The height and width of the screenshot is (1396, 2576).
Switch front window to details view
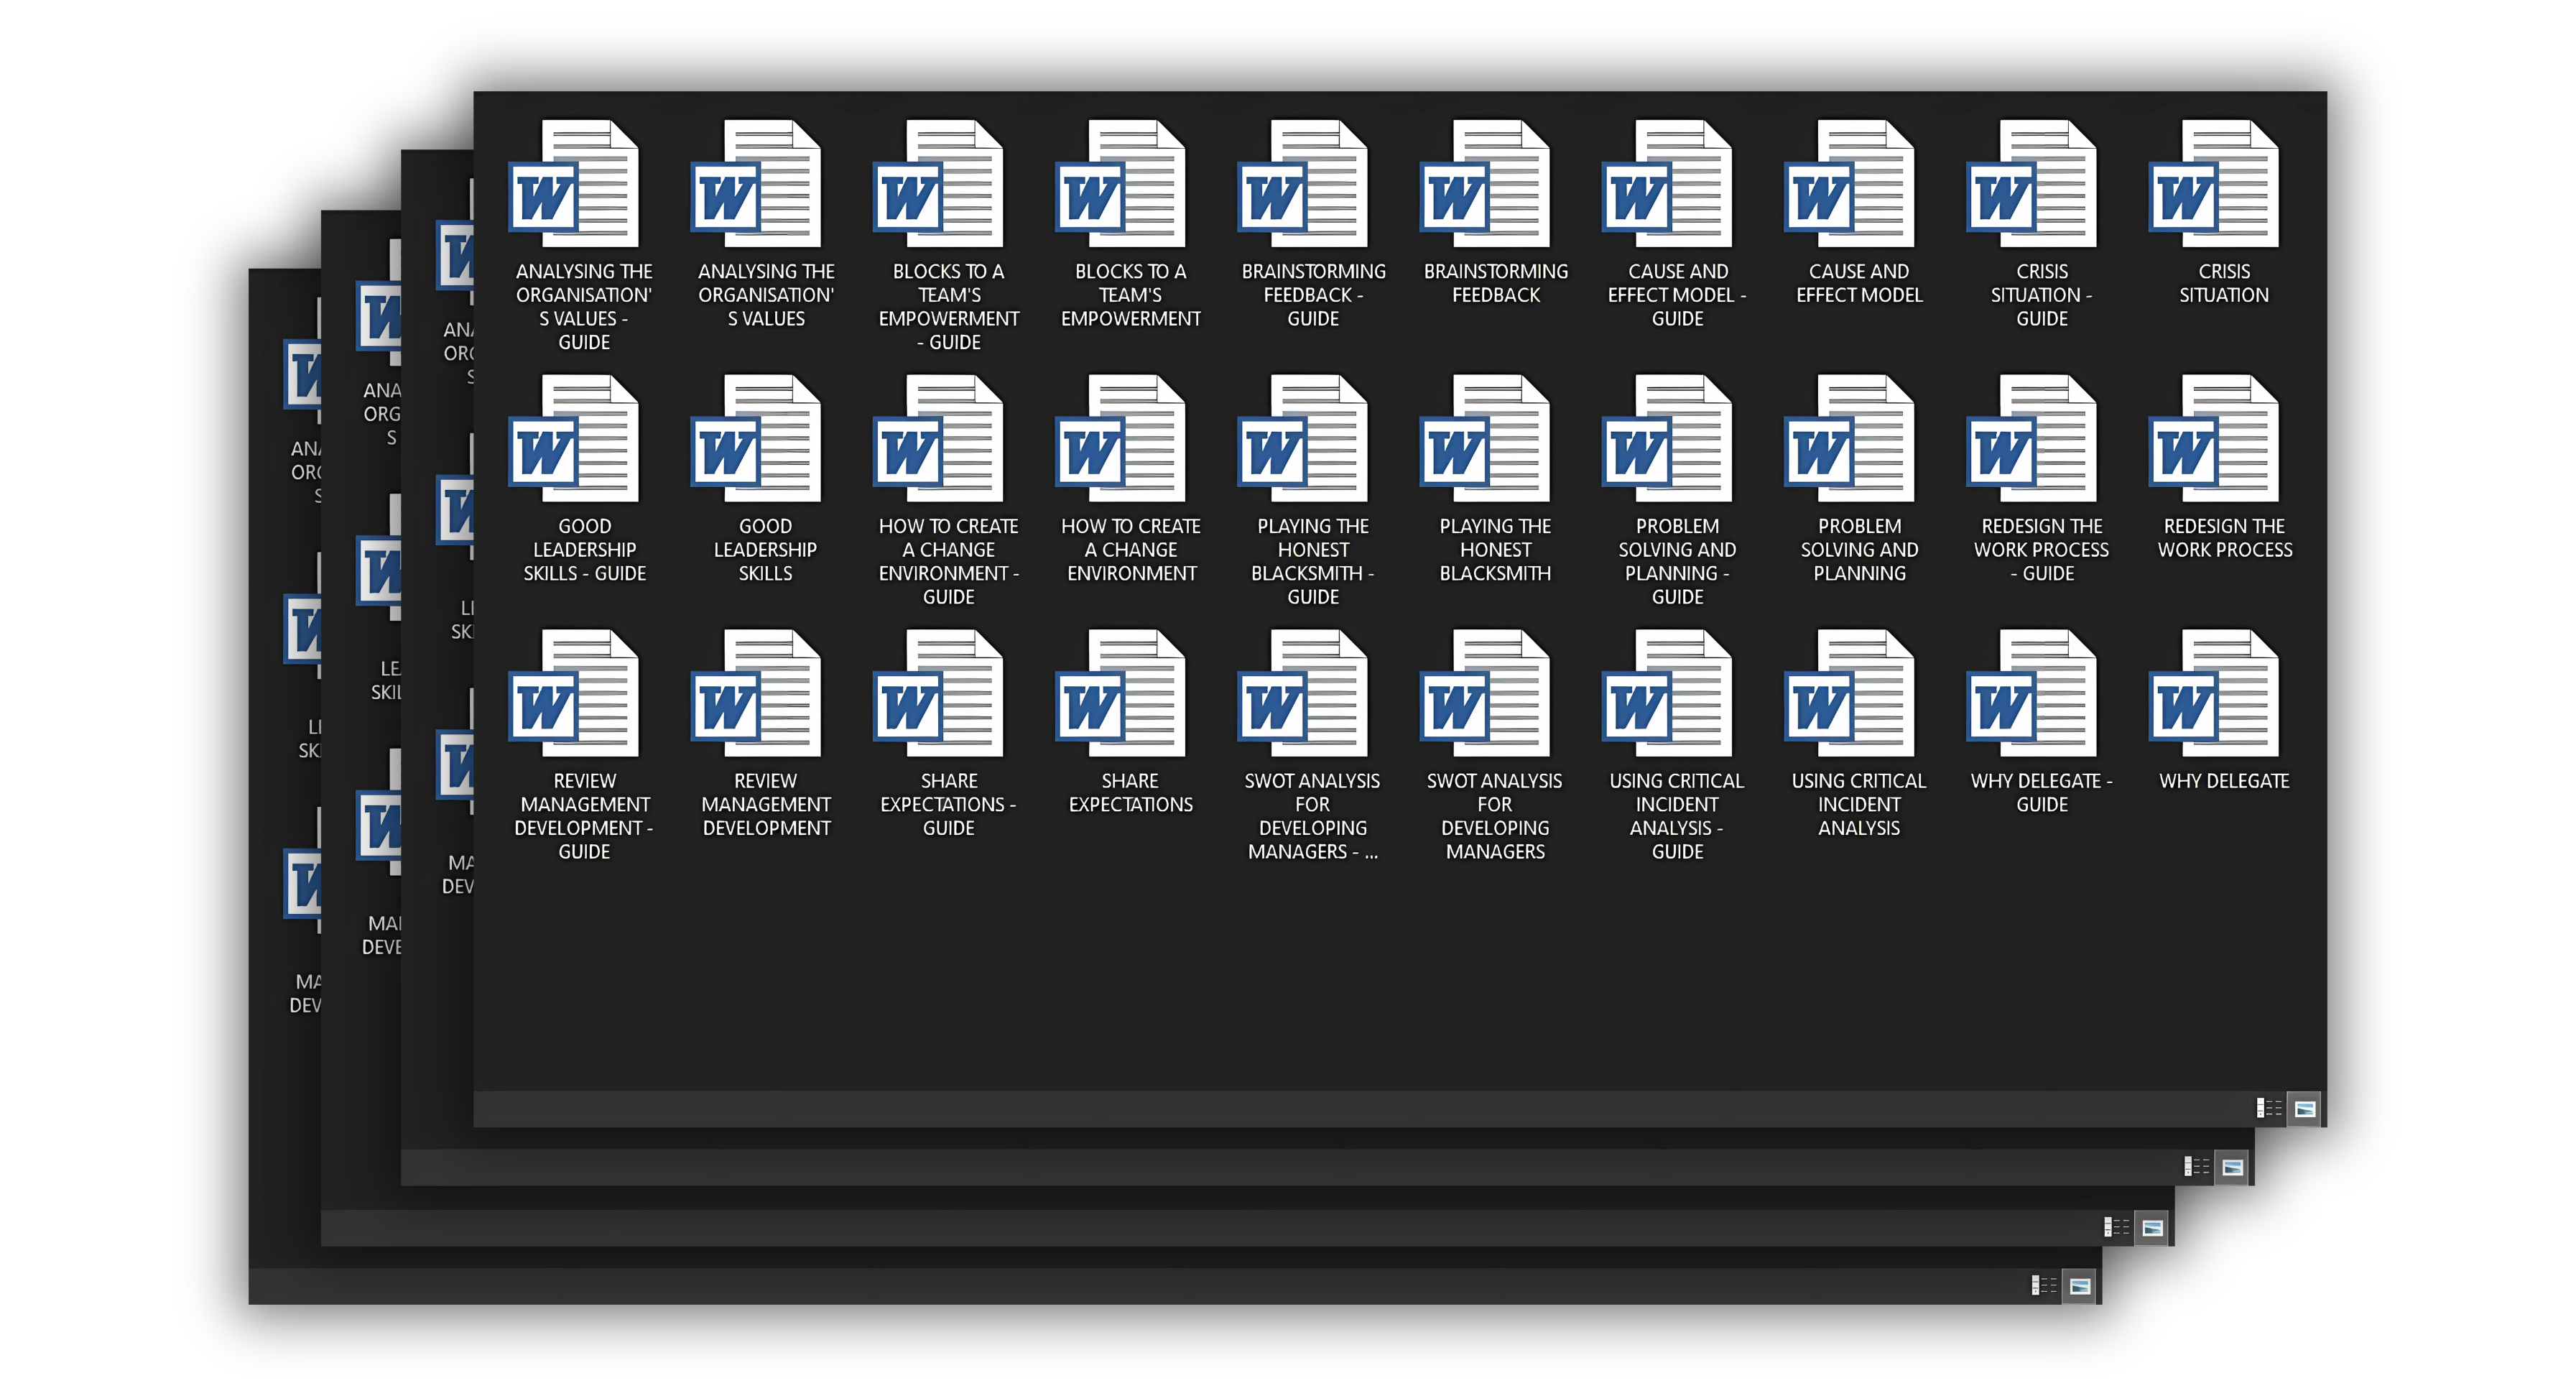(2269, 1108)
